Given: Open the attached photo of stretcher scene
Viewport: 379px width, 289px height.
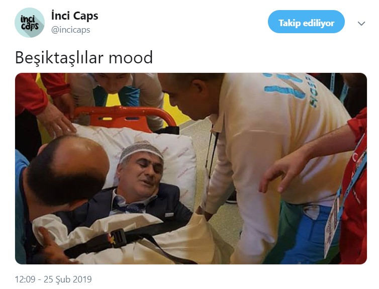Looking at the screenshot, I should tap(191, 168).
